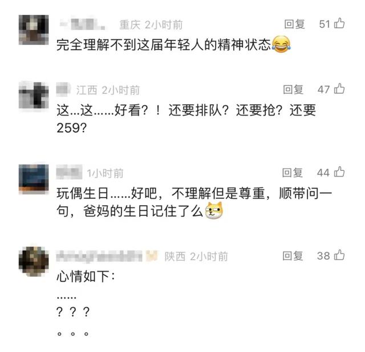This screenshot has width=365, height=352.
Task: Tap thumbs-up on the 44-likes comment
Action: (x=339, y=172)
